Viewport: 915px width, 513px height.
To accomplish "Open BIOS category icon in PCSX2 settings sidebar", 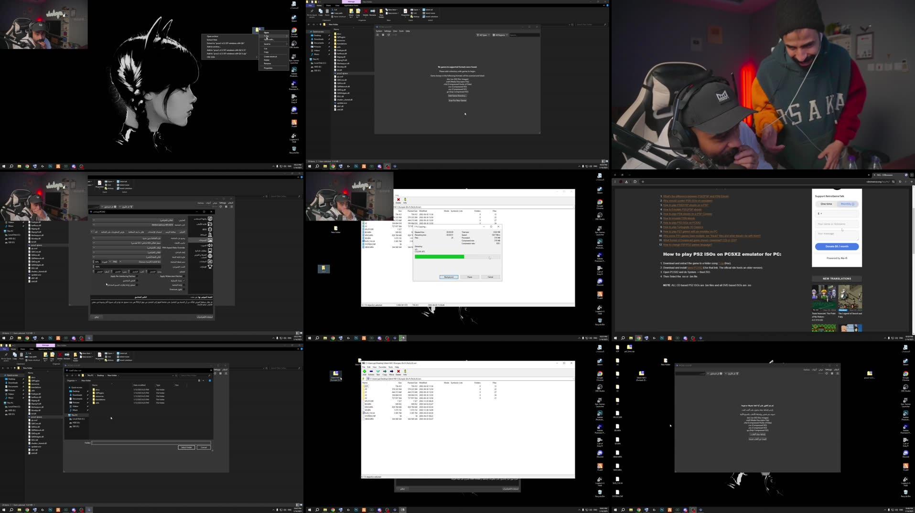I will 210,230.
